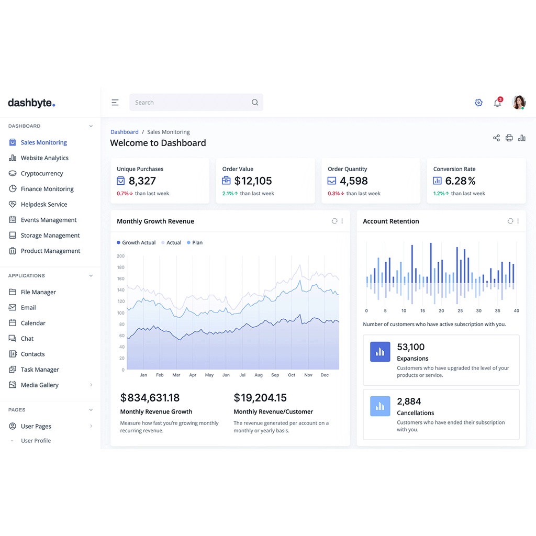
Task: Click the user avatar photo
Action: [519, 102]
